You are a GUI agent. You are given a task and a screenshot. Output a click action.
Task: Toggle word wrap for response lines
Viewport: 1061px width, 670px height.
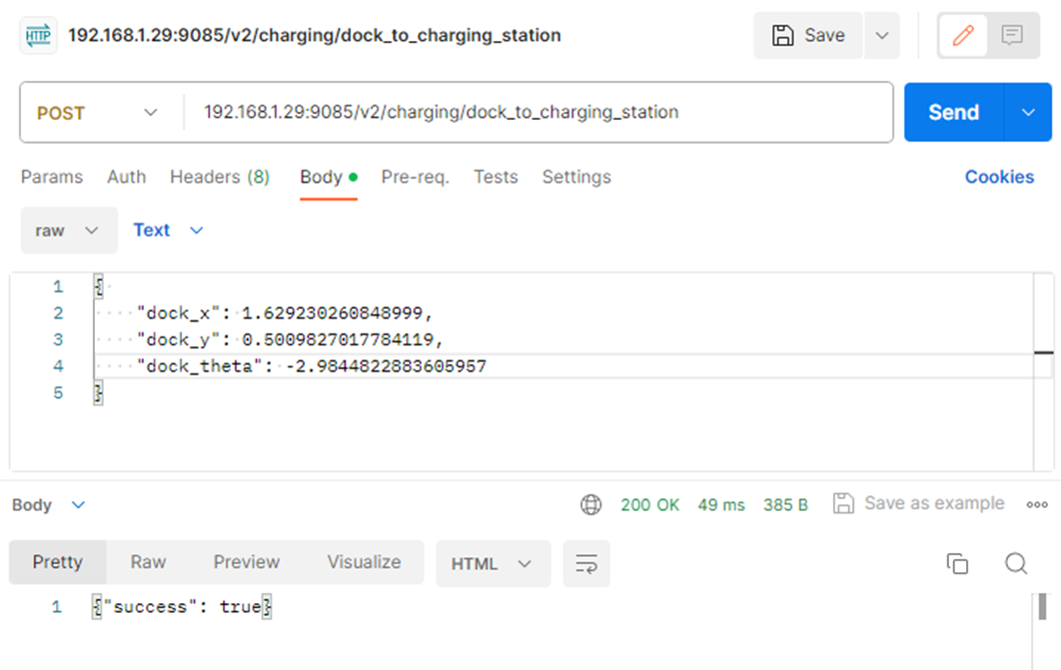[x=586, y=563]
